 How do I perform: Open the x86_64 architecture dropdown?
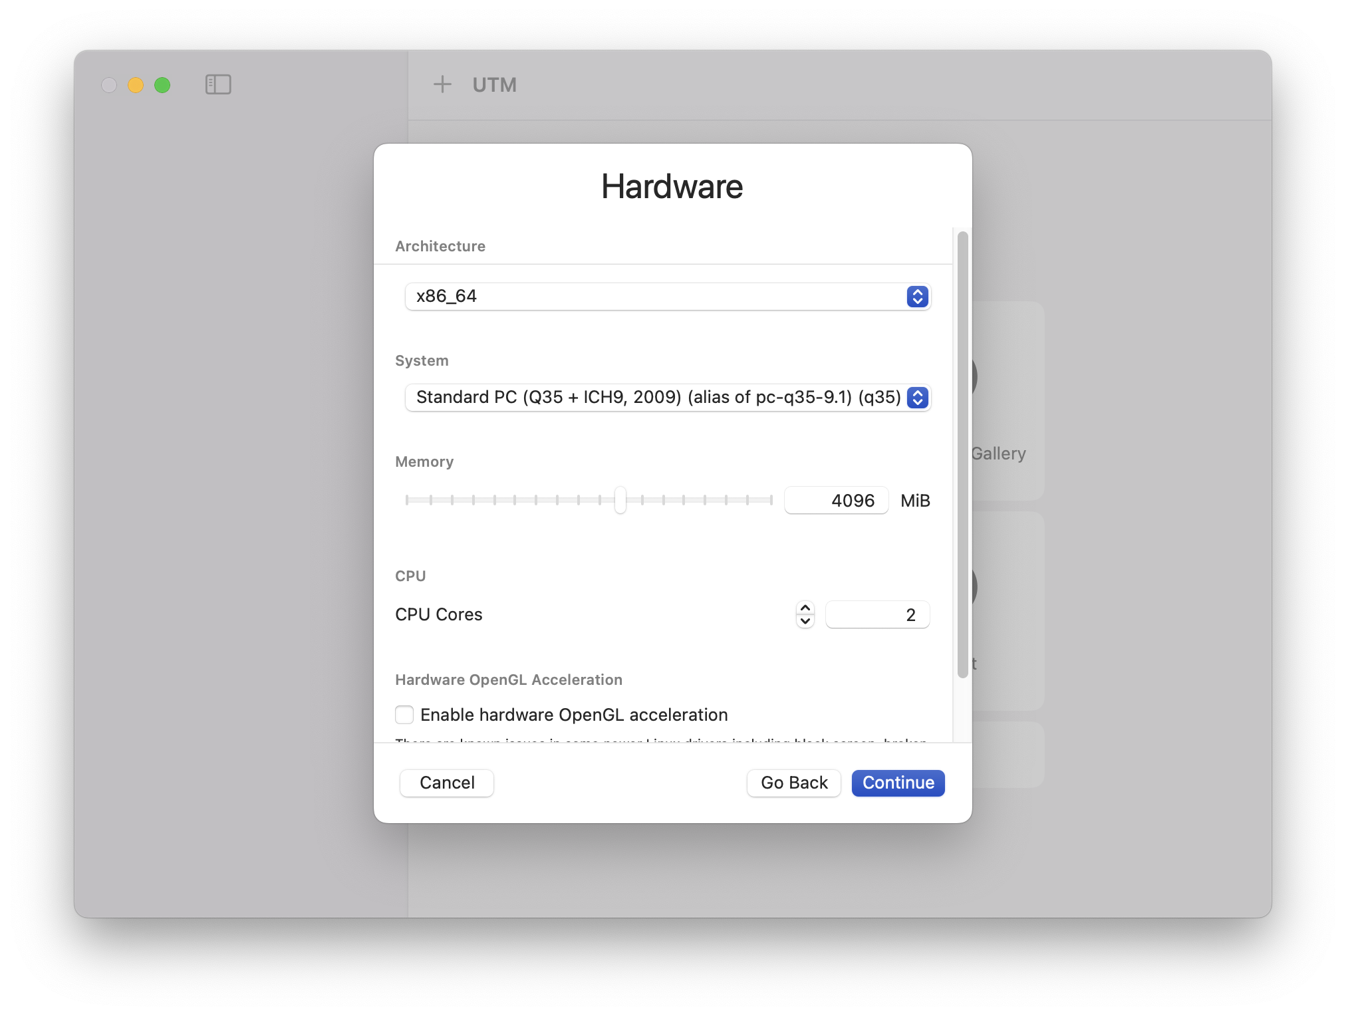(668, 297)
